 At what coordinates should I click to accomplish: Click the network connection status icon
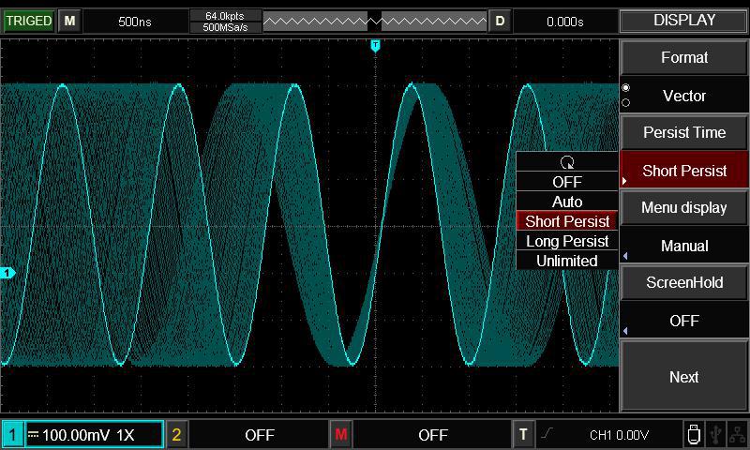click(x=737, y=434)
